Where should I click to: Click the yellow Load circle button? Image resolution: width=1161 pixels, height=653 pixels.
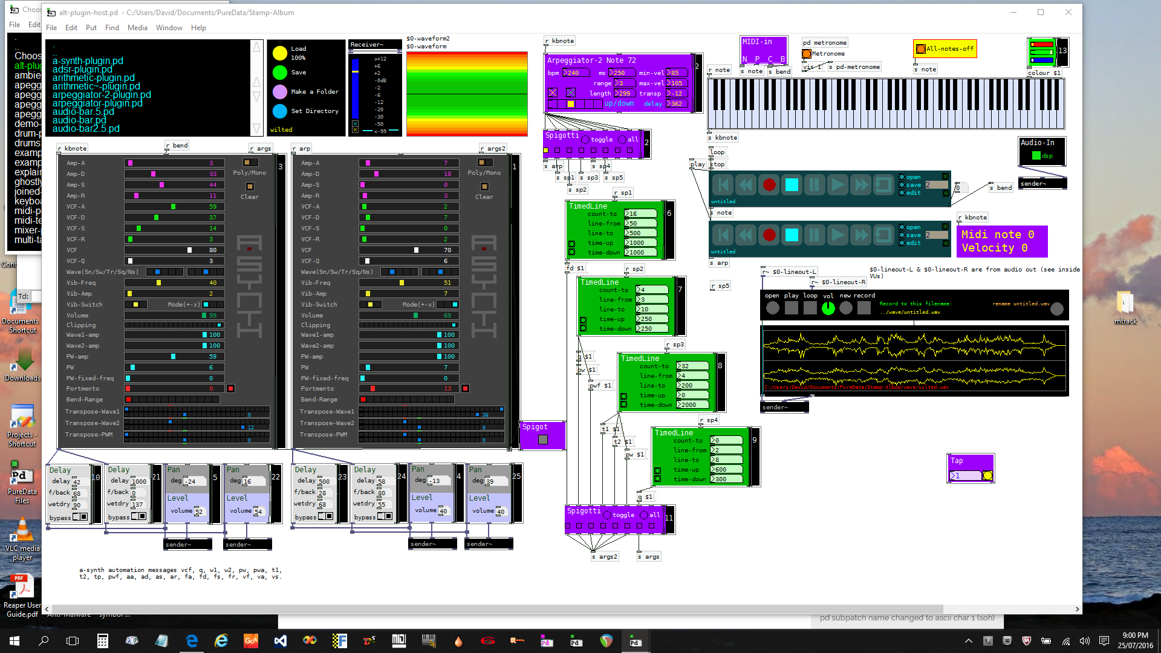coord(279,53)
